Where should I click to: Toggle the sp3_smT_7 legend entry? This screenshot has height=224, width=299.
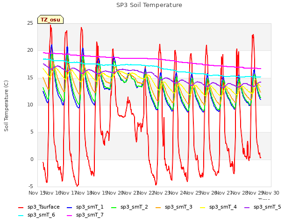coord(85,215)
